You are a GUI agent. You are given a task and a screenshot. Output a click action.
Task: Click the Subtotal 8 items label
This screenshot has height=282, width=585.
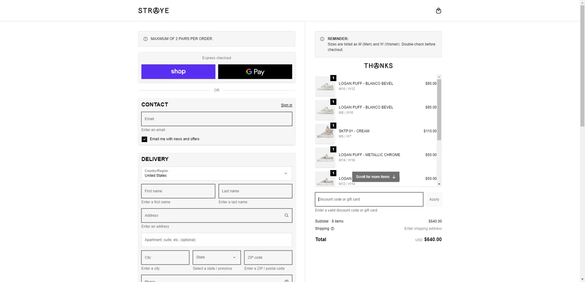pyautogui.click(x=329, y=221)
